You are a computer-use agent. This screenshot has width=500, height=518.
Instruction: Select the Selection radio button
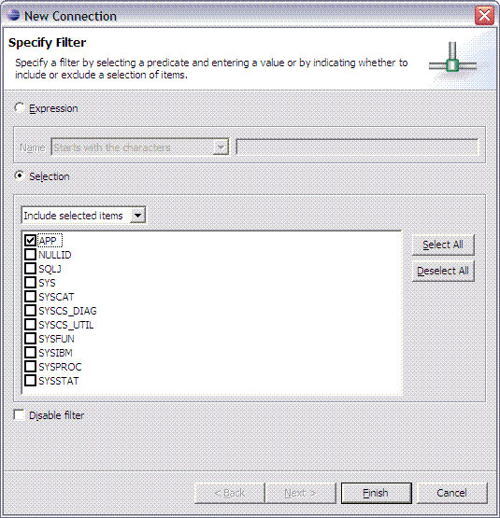pos(20,175)
